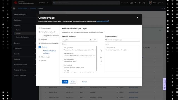Viewport: 178px width, 100px height.
Task: Select vim-common in available packages
Action: (79, 49)
